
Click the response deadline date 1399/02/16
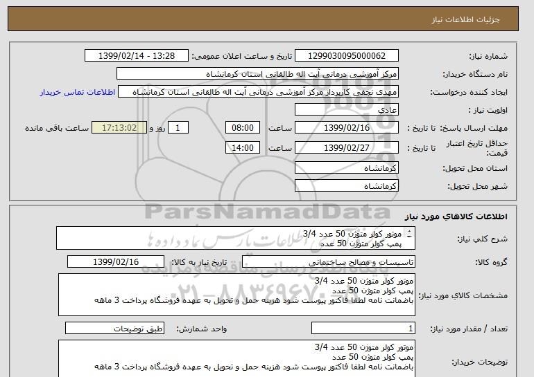[347, 128]
